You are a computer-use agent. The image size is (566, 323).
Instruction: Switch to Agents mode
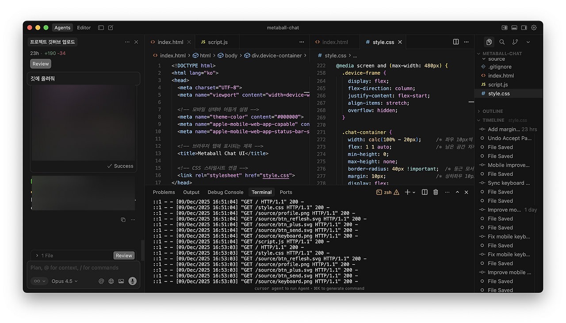pos(62,27)
